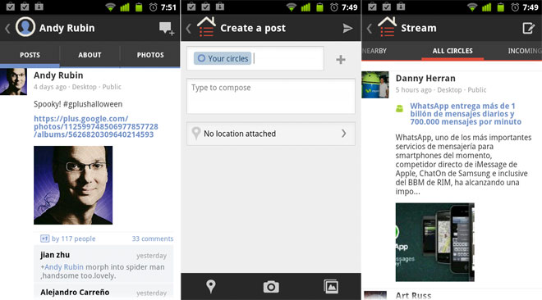Open the 33 comments link

pos(153,239)
